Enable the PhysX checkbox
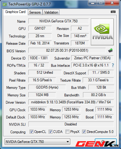This screenshot has height=149, width=121. click(x=67, y=131)
